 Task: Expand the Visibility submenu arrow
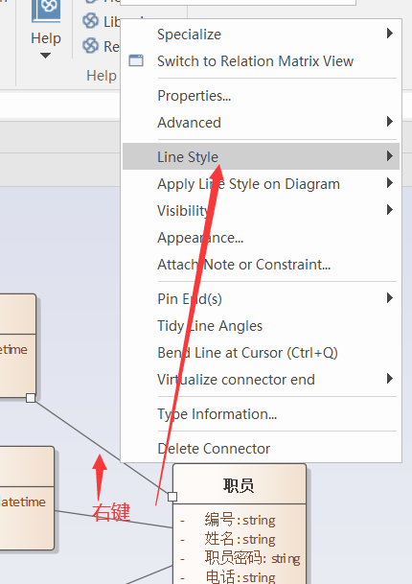click(390, 210)
